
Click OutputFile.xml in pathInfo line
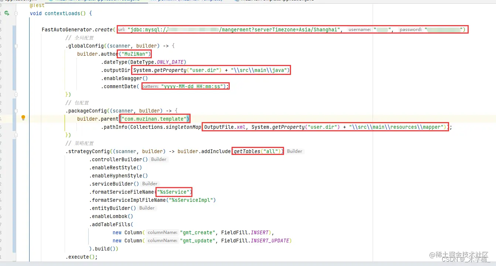[x=225, y=127]
